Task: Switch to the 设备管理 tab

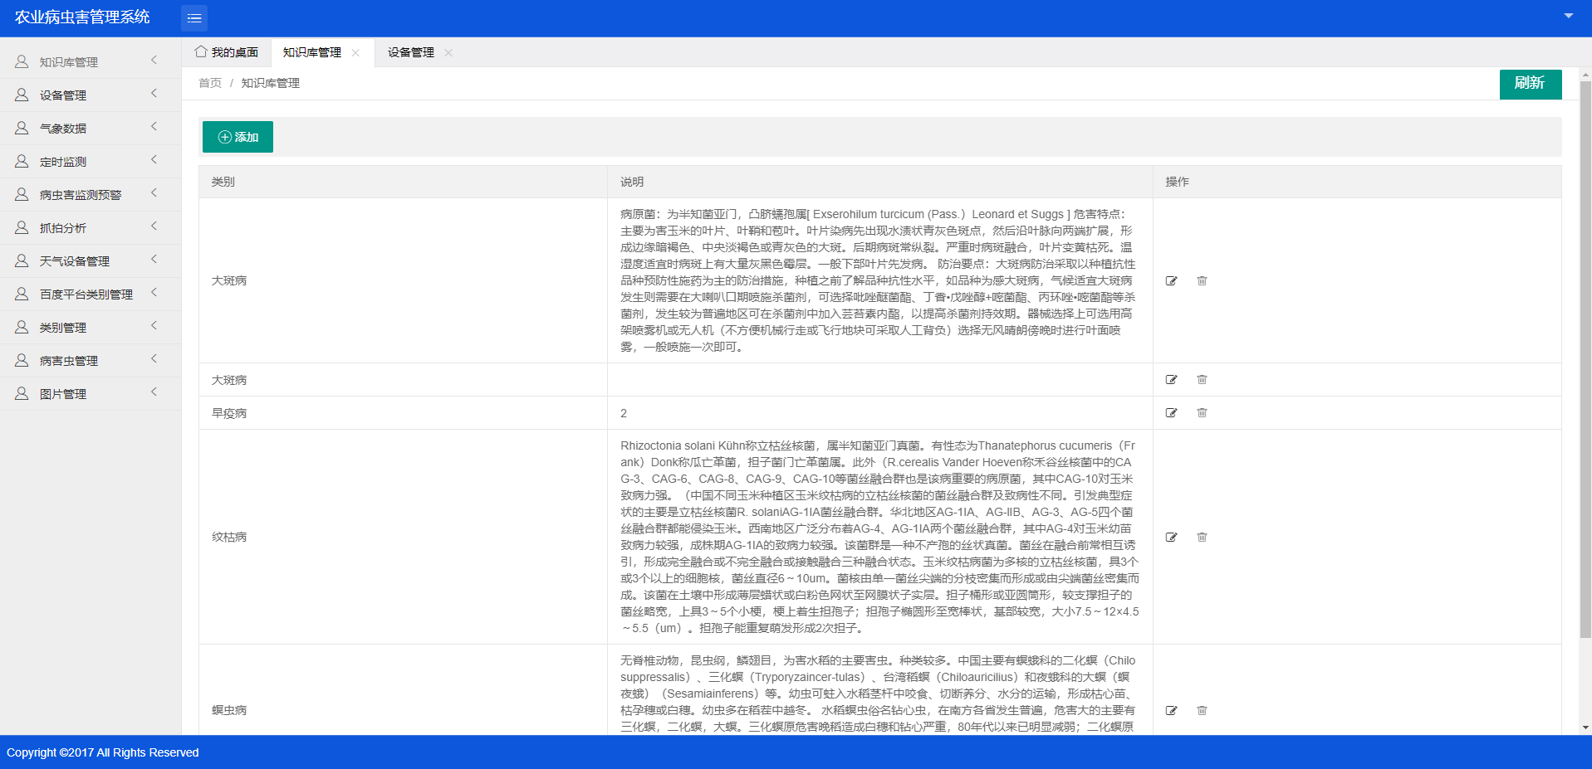Action: [x=410, y=53]
